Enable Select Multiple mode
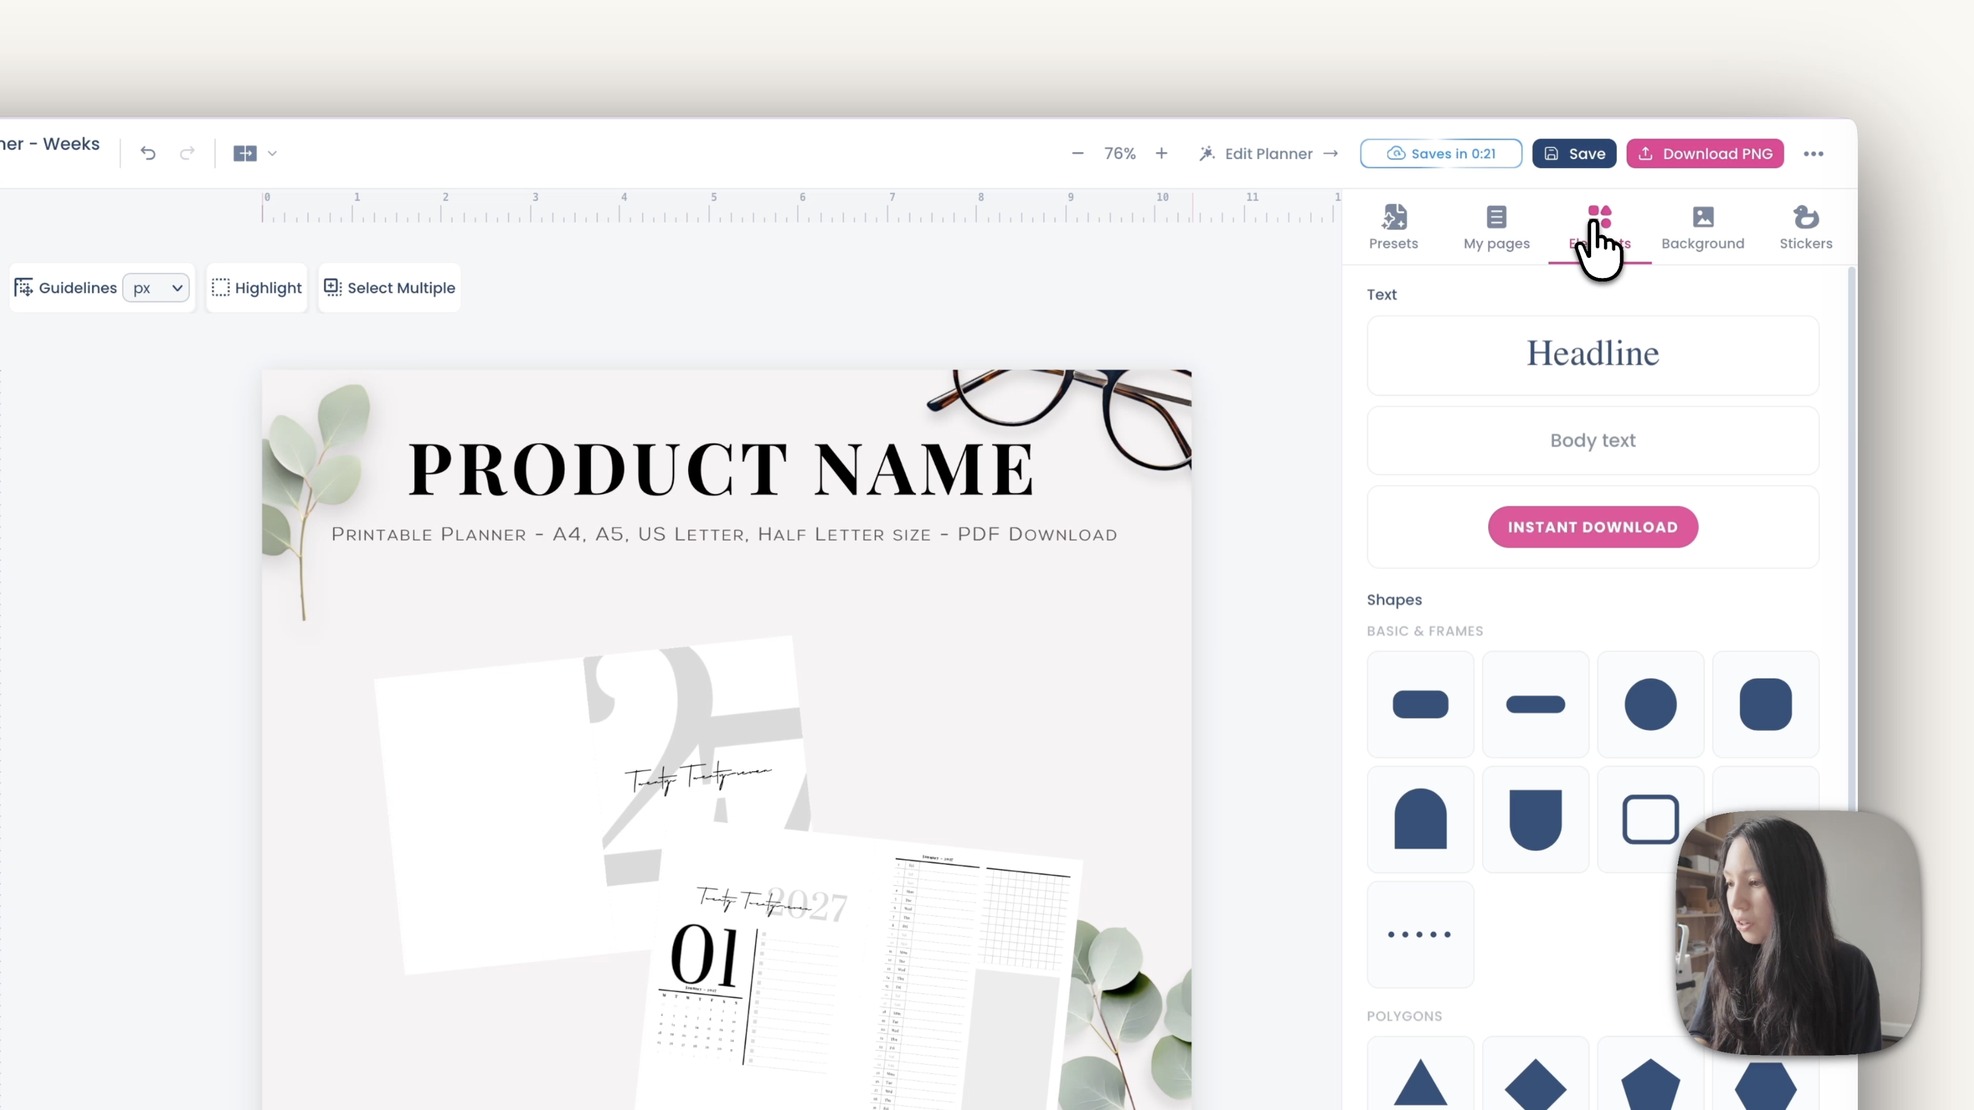Image resolution: width=1974 pixels, height=1110 pixels. [x=389, y=288]
